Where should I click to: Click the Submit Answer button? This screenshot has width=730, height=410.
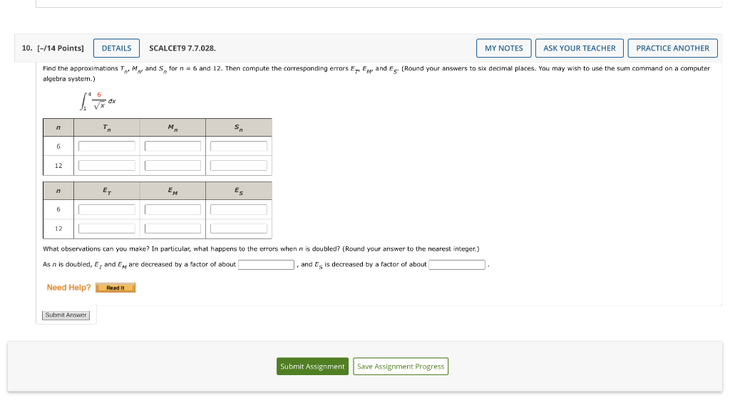coord(66,315)
